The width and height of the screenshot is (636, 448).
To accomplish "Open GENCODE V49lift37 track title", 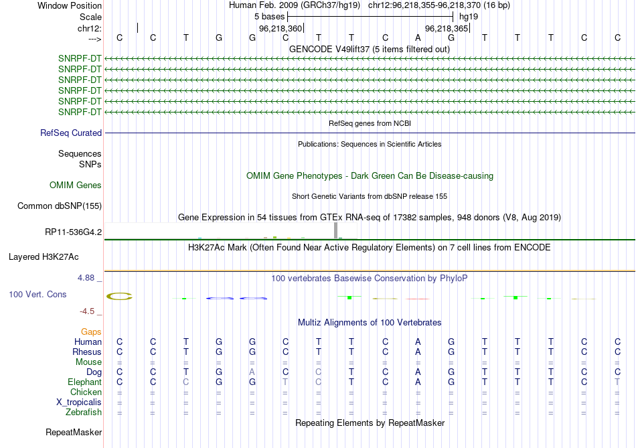I will (370, 49).
